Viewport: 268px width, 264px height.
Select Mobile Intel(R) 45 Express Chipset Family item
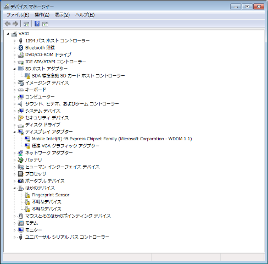coord(112,139)
